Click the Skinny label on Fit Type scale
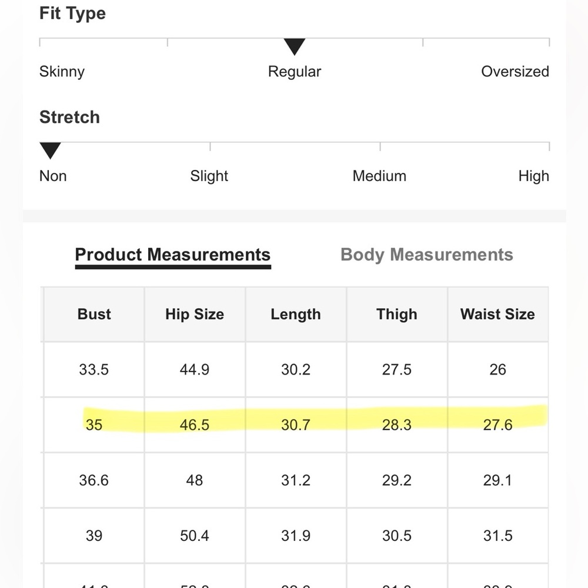 (62, 71)
